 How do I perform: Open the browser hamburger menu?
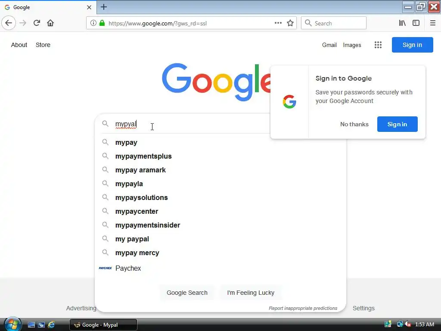click(x=432, y=23)
